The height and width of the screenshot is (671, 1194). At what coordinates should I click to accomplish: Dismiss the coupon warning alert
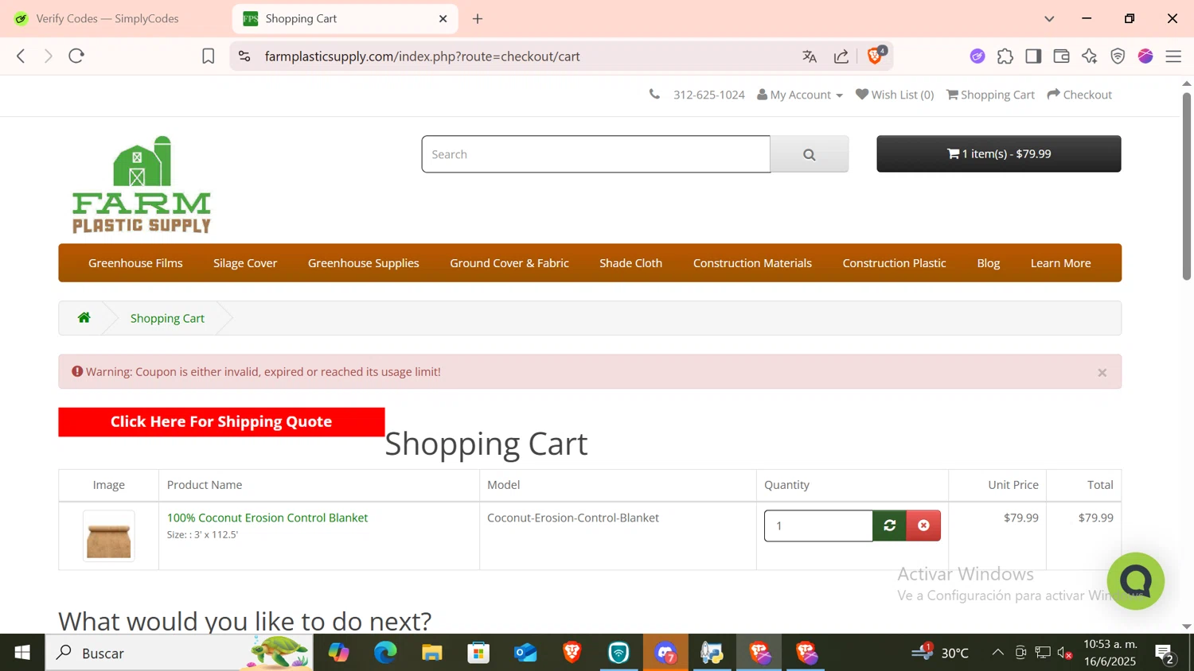[1102, 372]
